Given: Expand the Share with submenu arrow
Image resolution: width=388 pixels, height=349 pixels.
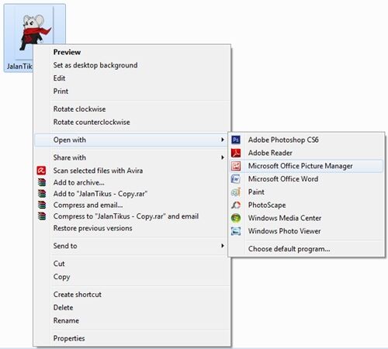Looking at the screenshot, I should pos(222,157).
